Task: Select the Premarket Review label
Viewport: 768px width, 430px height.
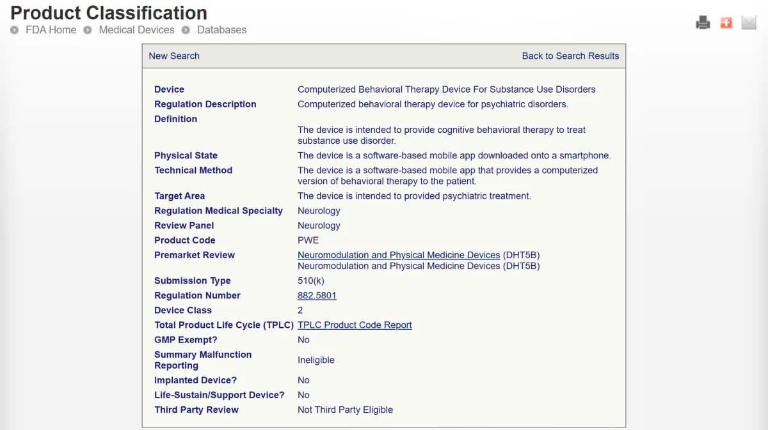Action: 194,255
